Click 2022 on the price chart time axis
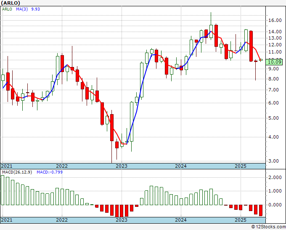This screenshot has height=230, width=286. (x=62, y=166)
